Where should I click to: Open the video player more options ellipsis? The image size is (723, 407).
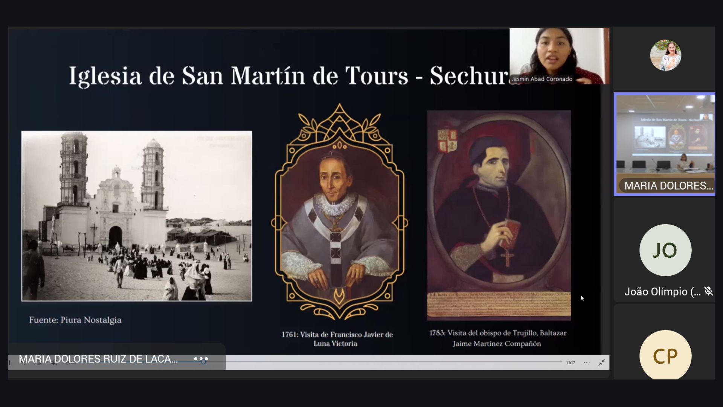coord(587,363)
